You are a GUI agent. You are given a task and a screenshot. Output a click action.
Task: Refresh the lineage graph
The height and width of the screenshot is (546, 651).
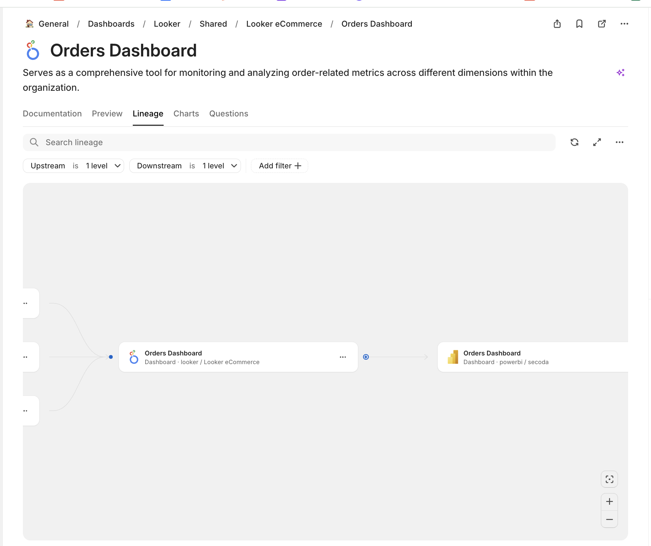(x=574, y=142)
